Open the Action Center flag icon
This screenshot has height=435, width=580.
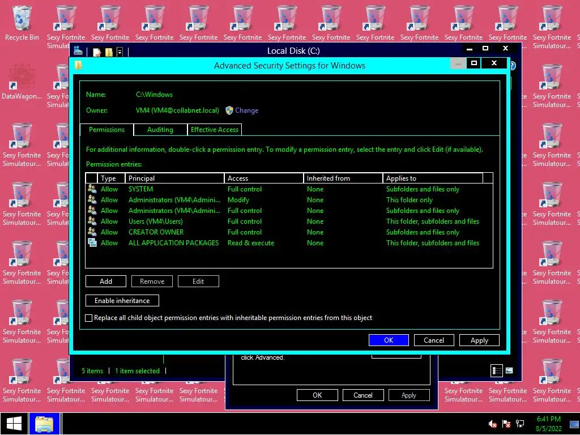pos(506,424)
